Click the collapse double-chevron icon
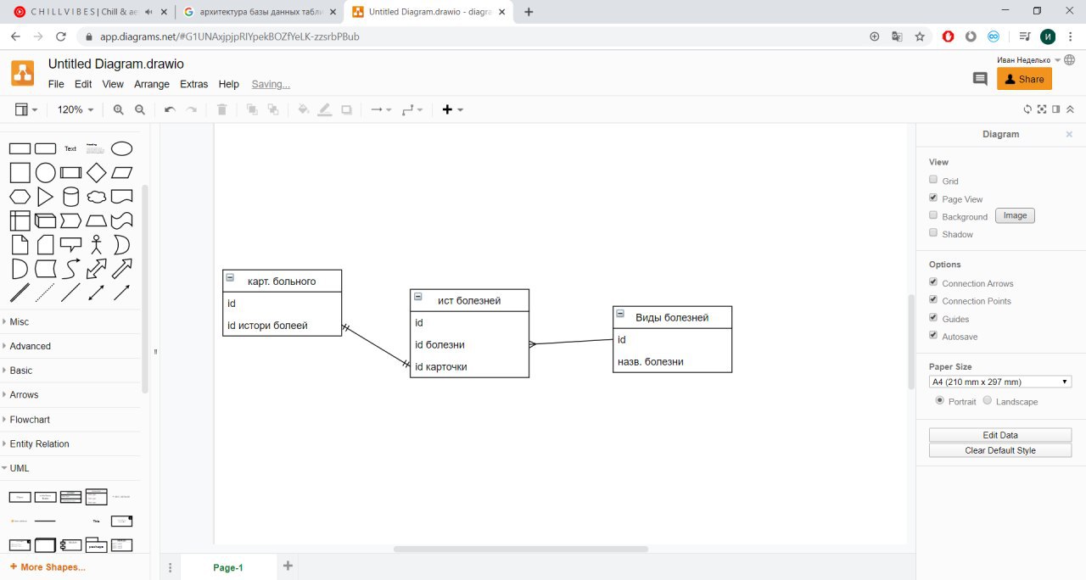Viewport: 1086px width, 580px height. [x=1070, y=109]
